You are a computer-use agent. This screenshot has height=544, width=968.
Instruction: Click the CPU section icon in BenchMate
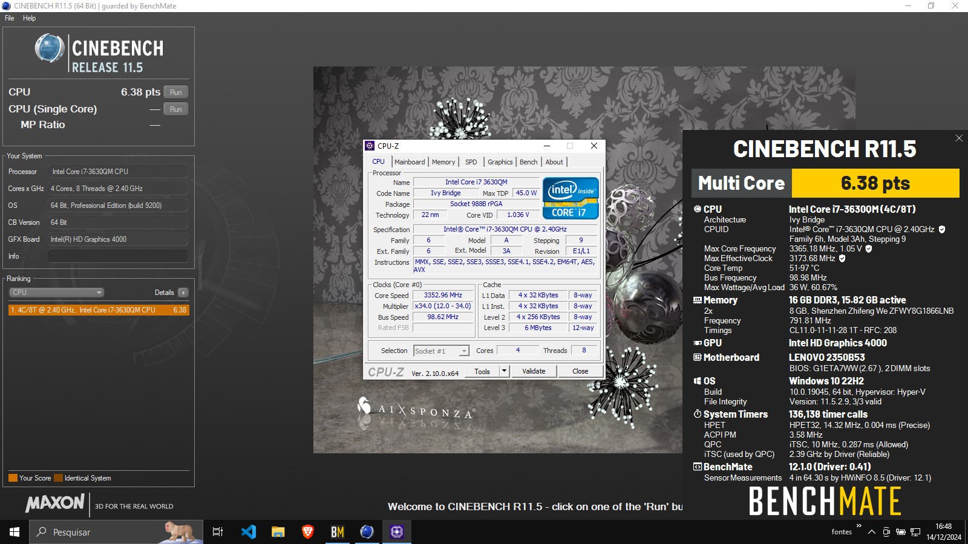coord(697,209)
